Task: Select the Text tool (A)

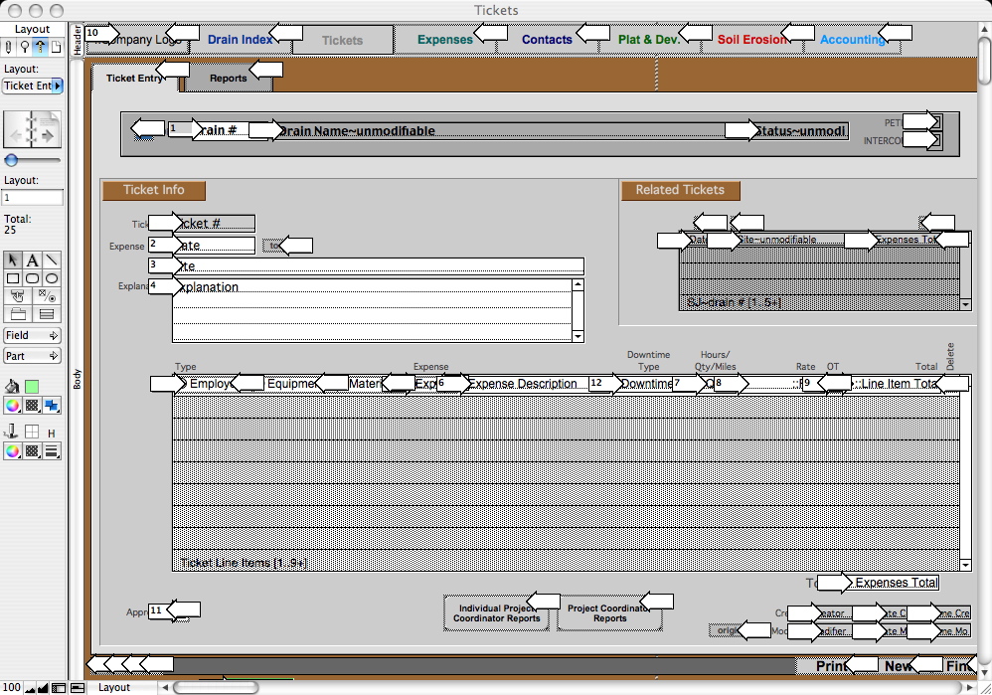Action: coord(32,261)
